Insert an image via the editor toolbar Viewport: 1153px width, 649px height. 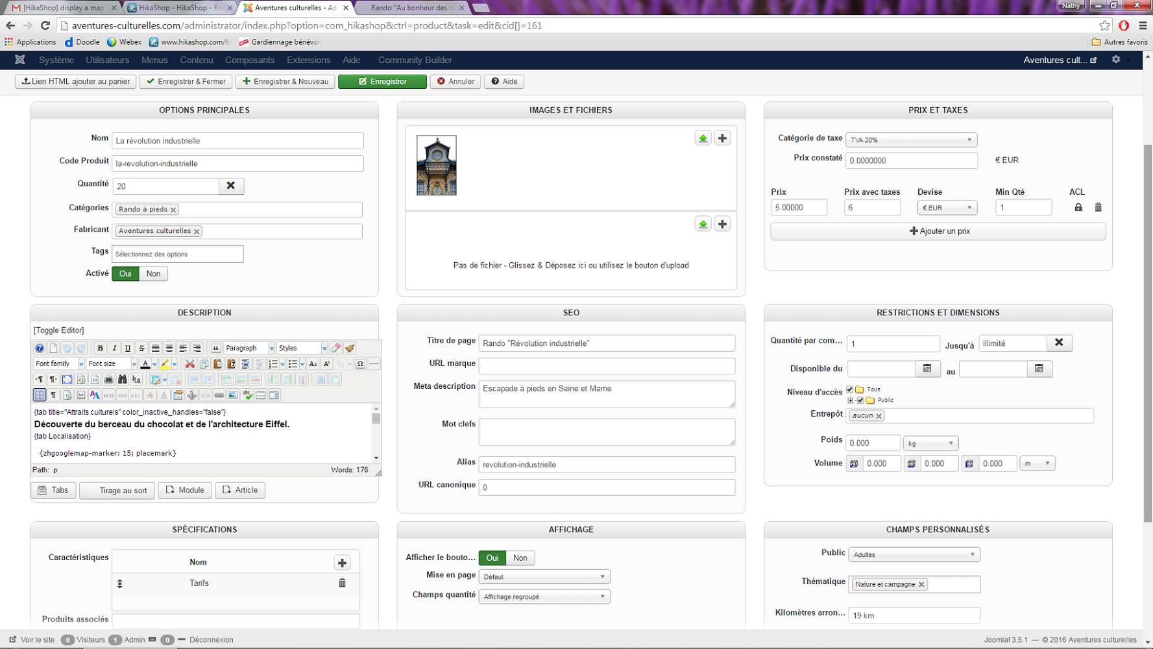coord(233,395)
